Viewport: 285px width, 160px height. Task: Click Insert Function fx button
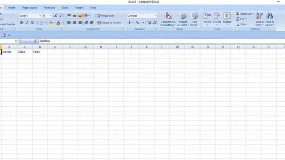pyautogui.click(x=36, y=41)
